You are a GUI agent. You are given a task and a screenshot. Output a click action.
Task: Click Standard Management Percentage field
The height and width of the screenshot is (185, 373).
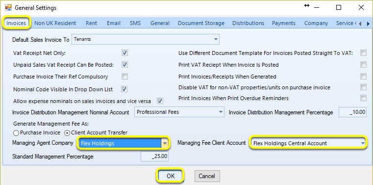coord(154,157)
